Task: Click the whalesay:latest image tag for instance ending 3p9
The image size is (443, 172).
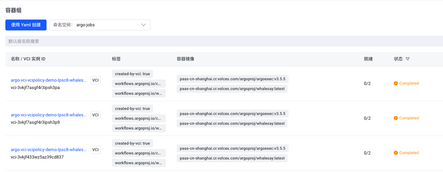Action: coord(232,123)
